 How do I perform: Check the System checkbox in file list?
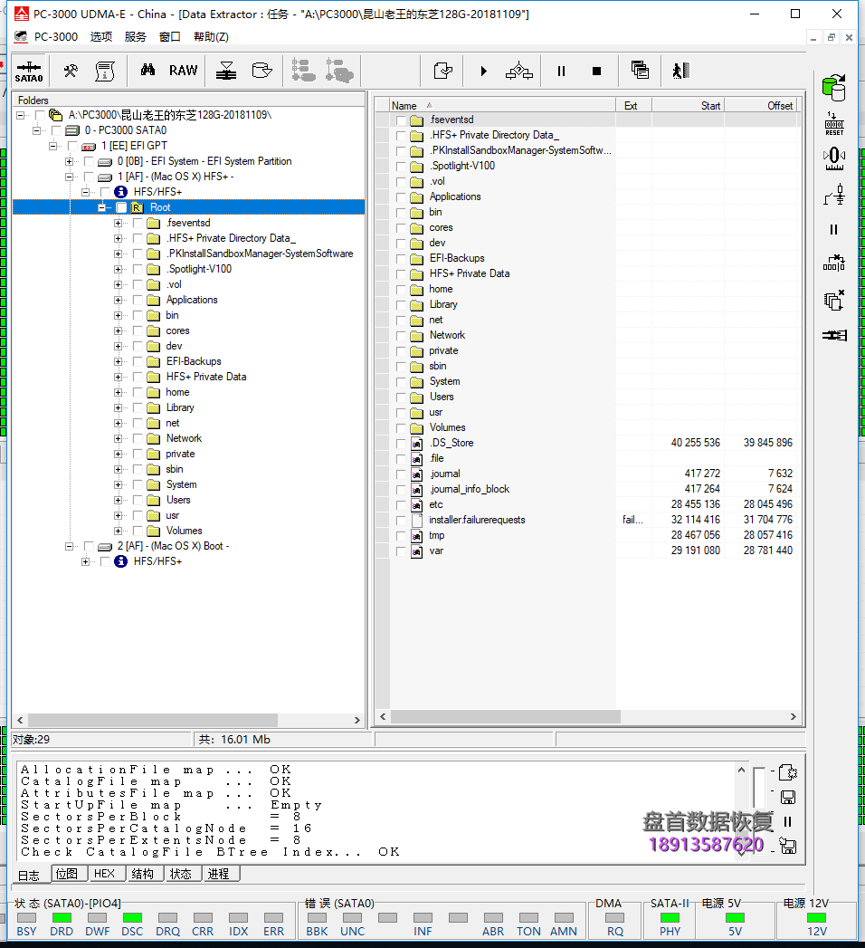coord(401,381)
